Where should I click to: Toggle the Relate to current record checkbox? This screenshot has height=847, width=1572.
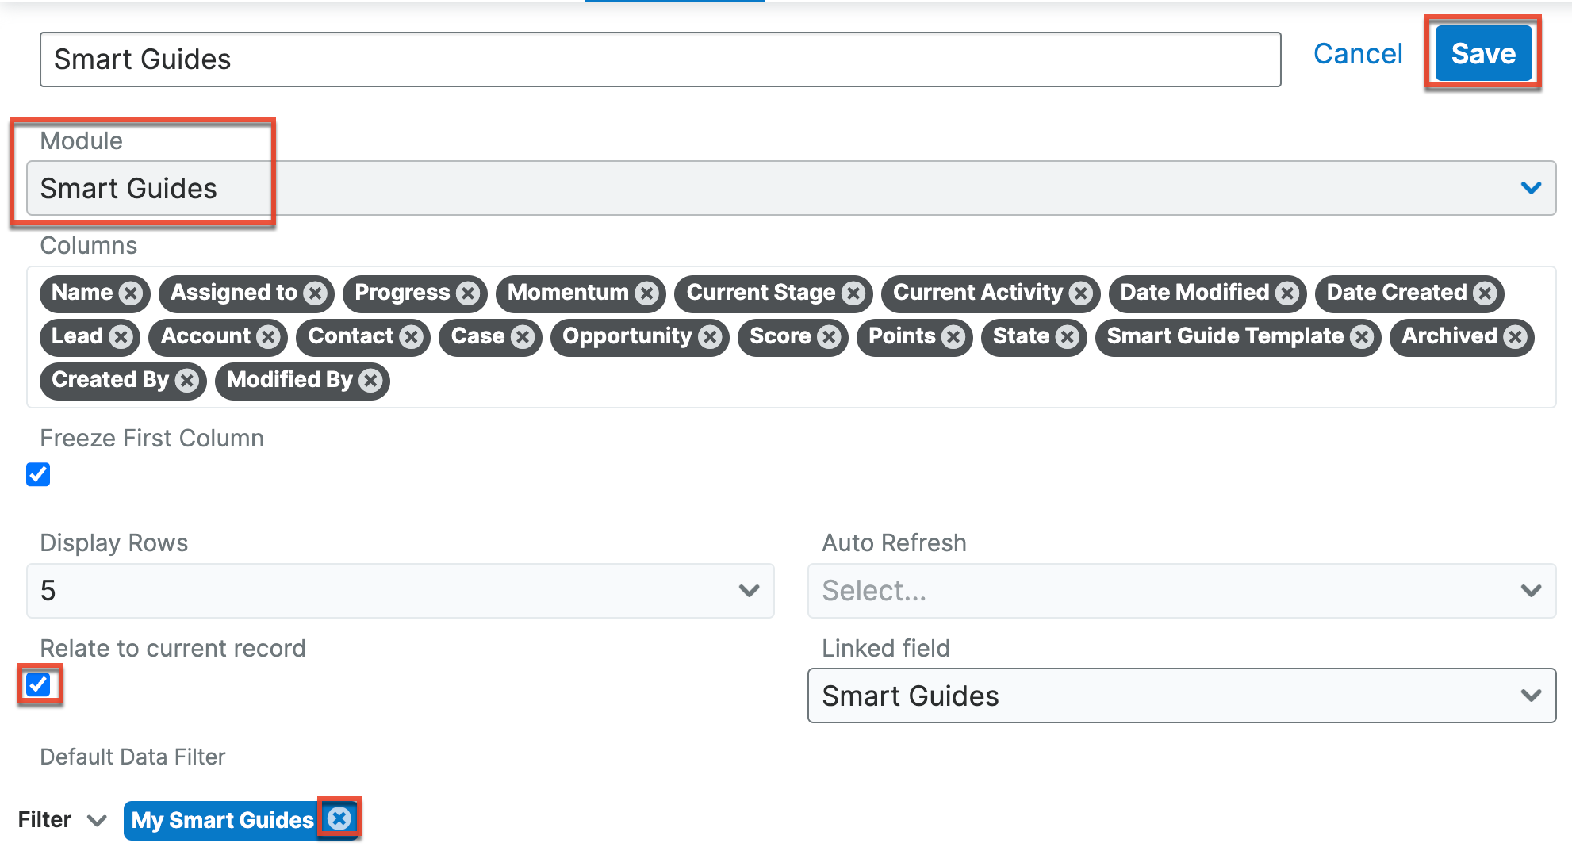click(x=38, y=684)
